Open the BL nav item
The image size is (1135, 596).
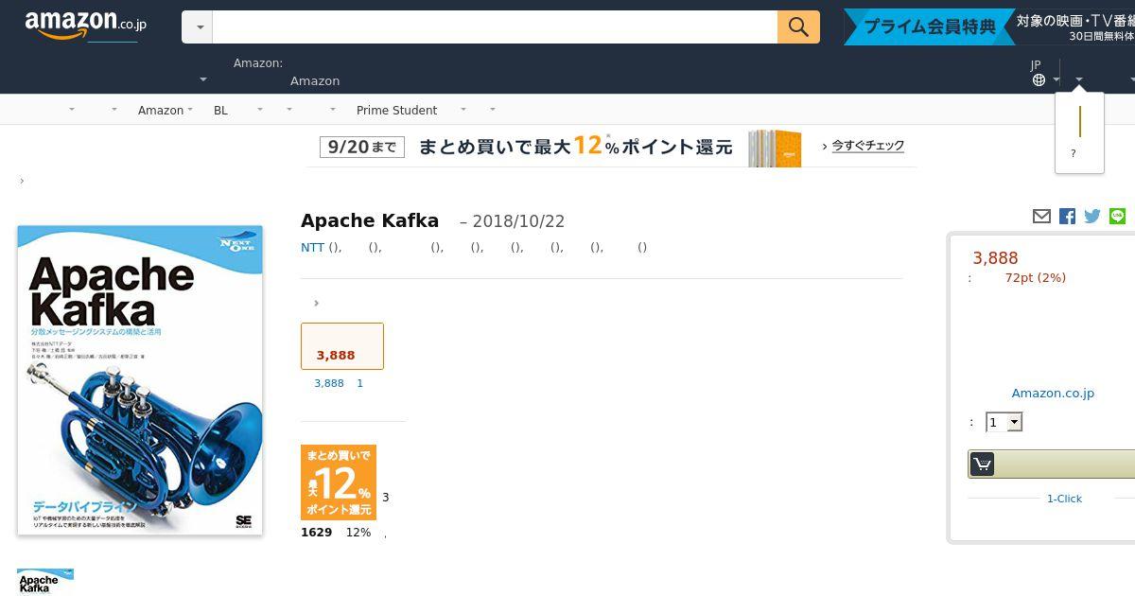220,110
